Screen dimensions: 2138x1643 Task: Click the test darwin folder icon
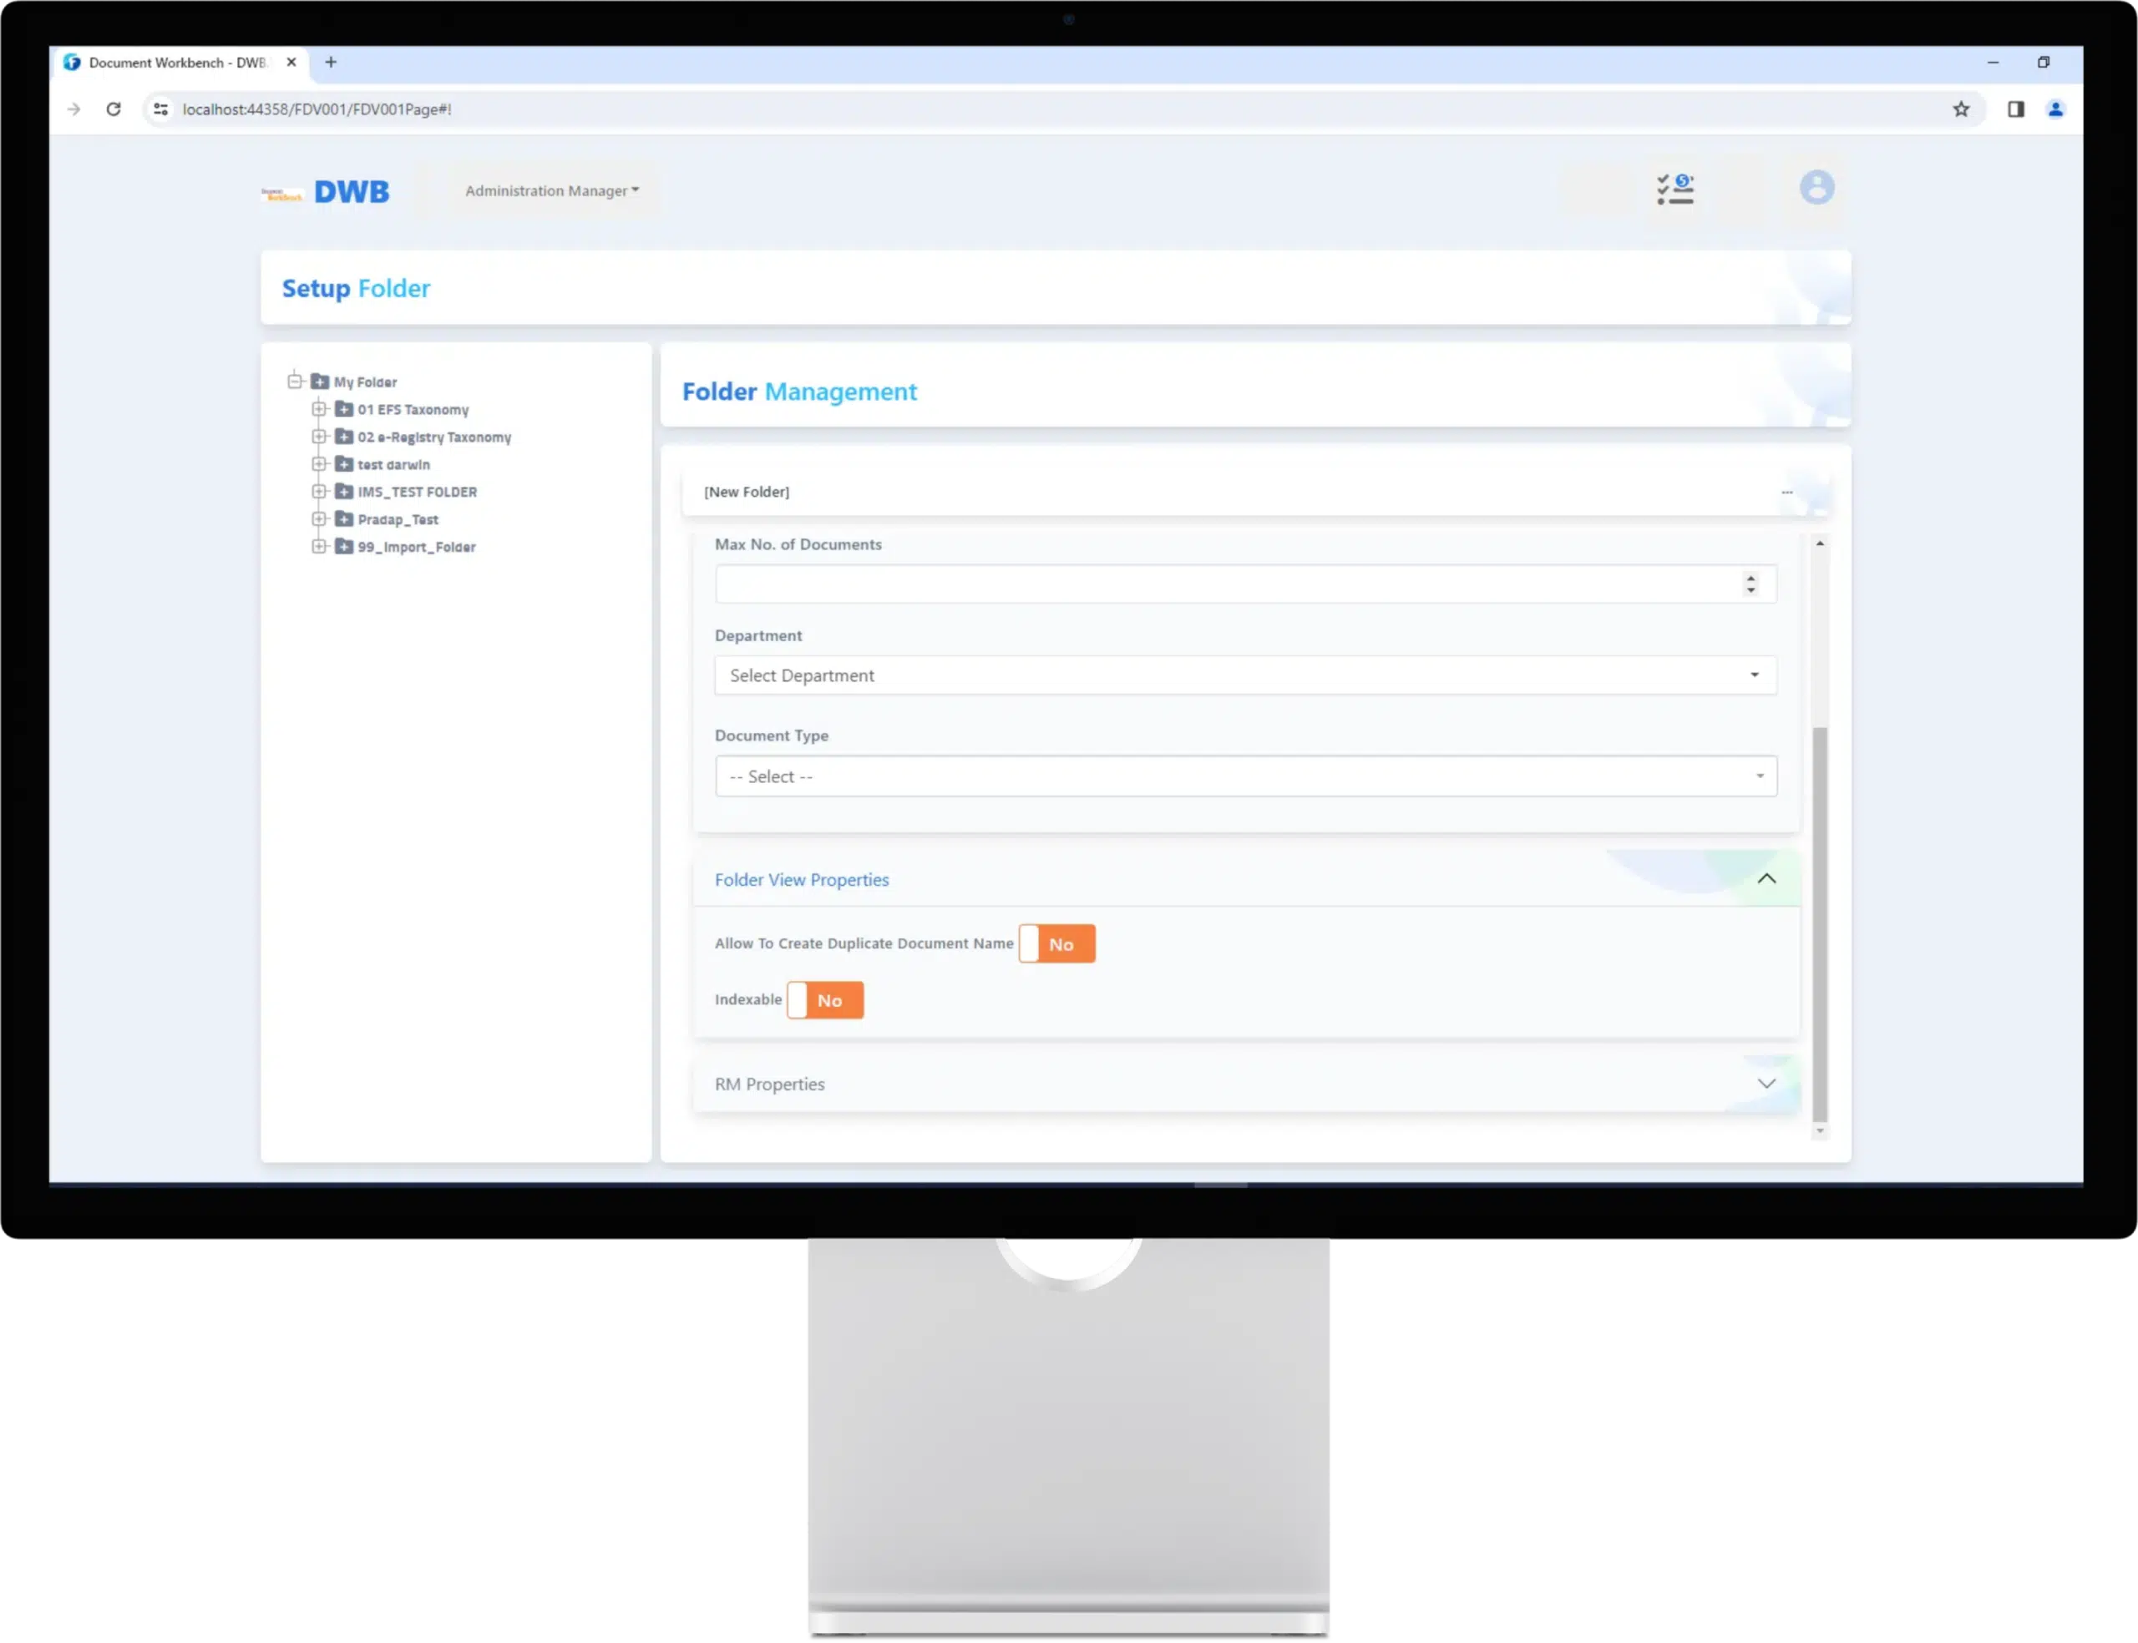pos(344,463)
